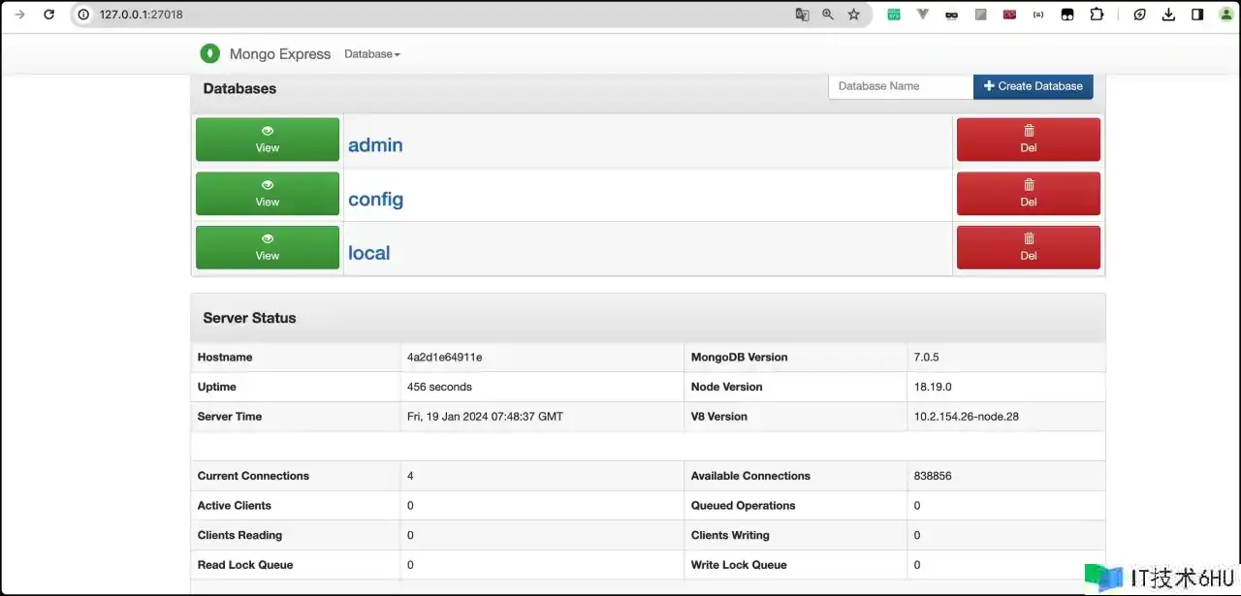
Task: Delete the config database
Action: 1029,194
